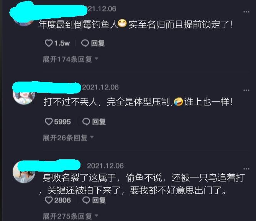
Task: Click the 回复 text on the first comment
Action: (98, 43)
